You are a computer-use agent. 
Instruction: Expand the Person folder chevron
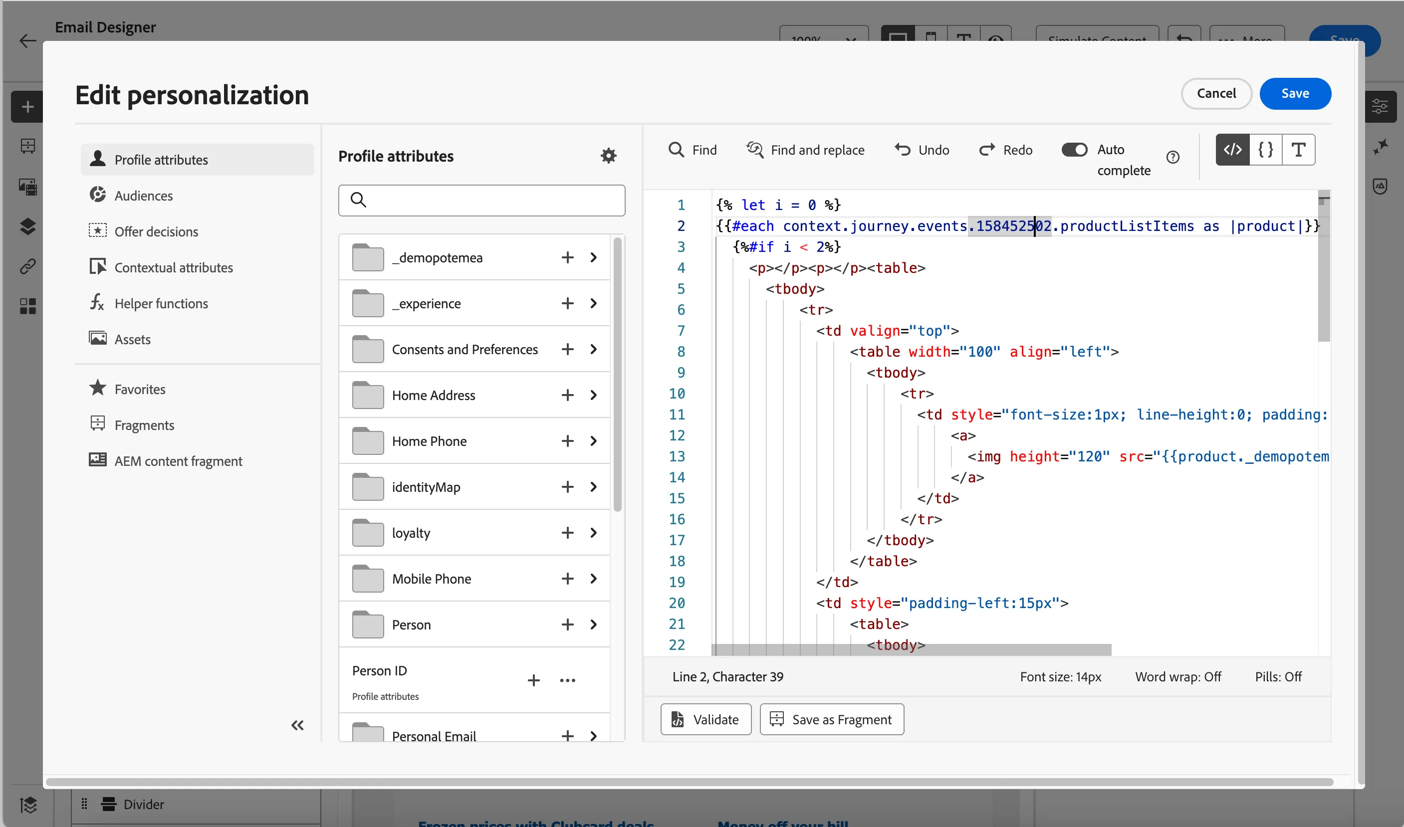pyautogui.click(x=594, y=624)
